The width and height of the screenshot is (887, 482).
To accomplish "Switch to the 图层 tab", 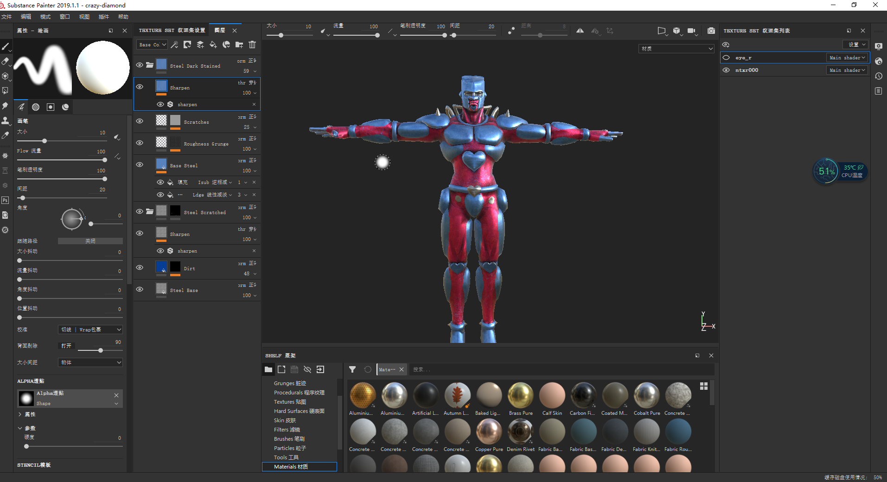I will (x=221, y=31).
